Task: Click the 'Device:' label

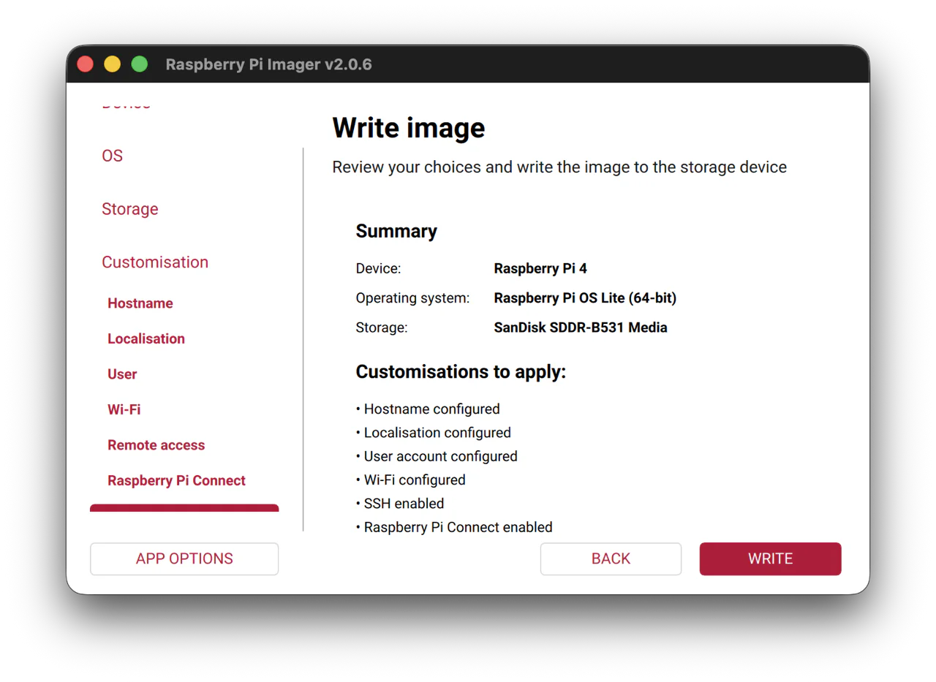Action: pyautogui.click(x=378, y=268)
